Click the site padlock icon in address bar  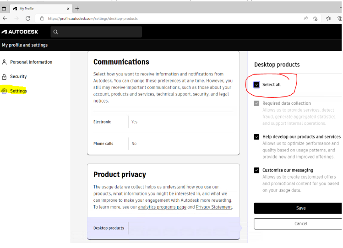[x=42, y=18]
